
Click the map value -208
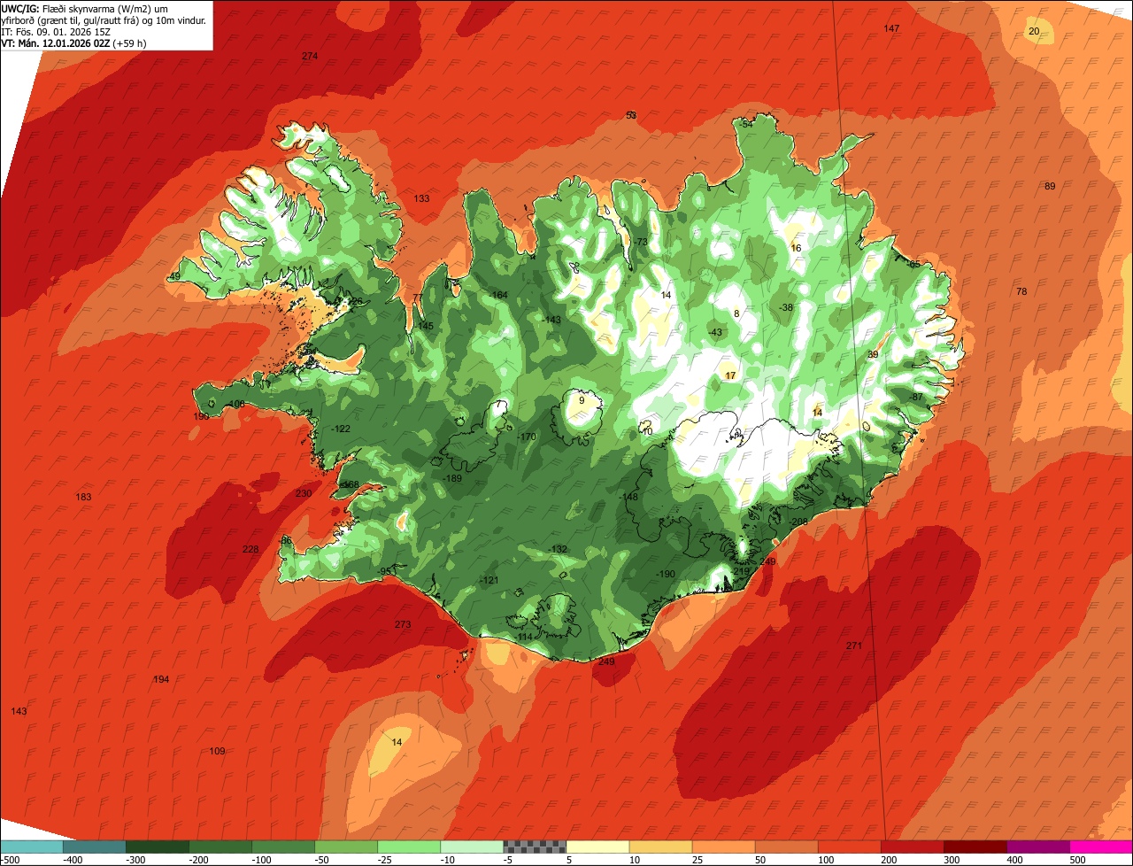click(x=798, y=522)
